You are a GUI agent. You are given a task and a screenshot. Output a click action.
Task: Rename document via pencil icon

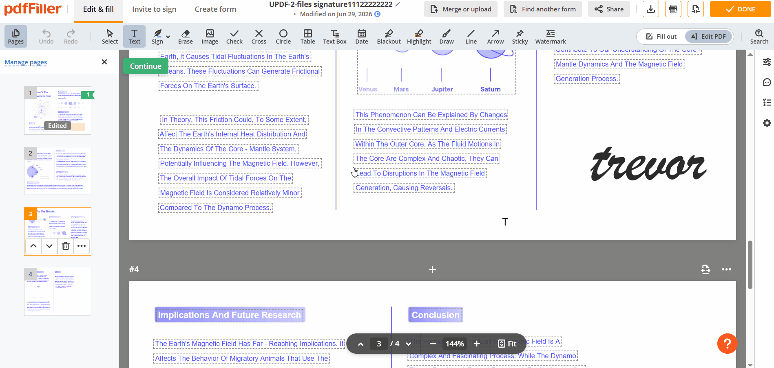[398, 4]
